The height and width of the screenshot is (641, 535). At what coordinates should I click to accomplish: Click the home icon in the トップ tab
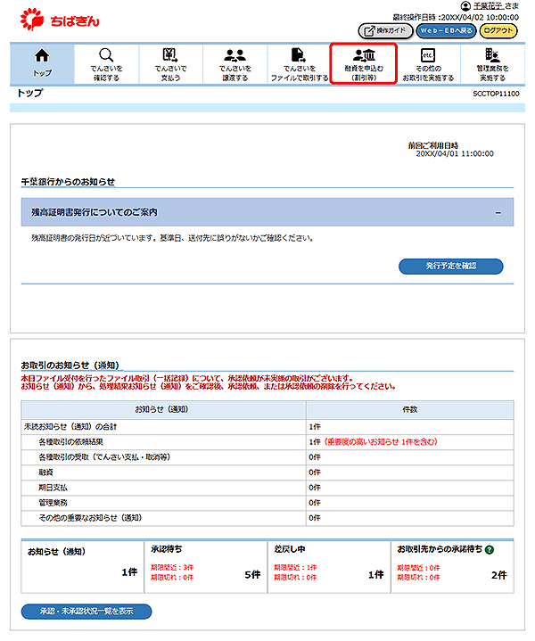click(42, 55)
